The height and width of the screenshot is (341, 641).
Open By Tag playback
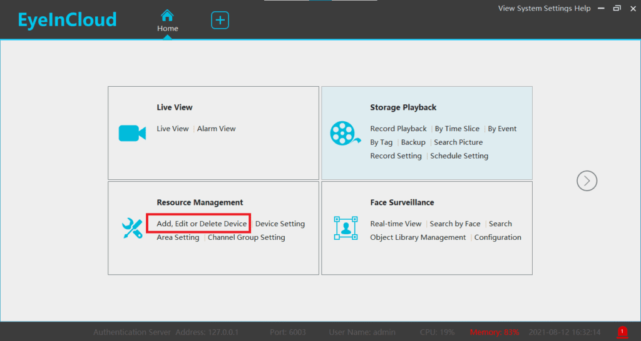pyautogui.click(x=381, y=142)
